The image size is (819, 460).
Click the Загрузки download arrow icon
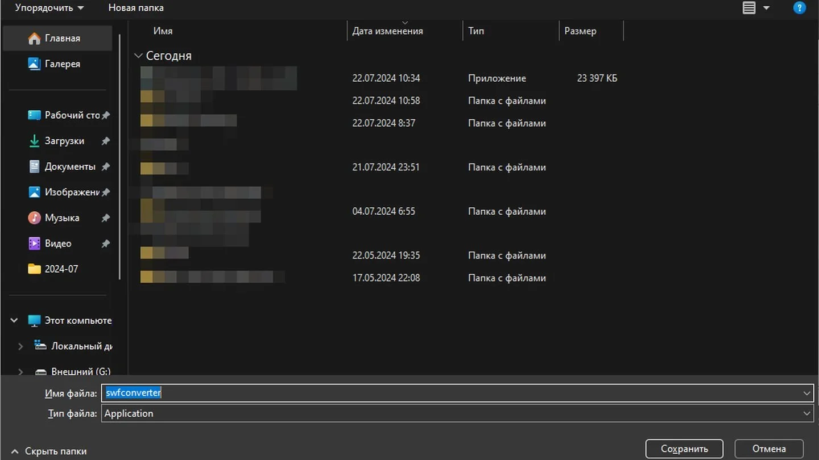pyautogui.click(x=35, y=140)
